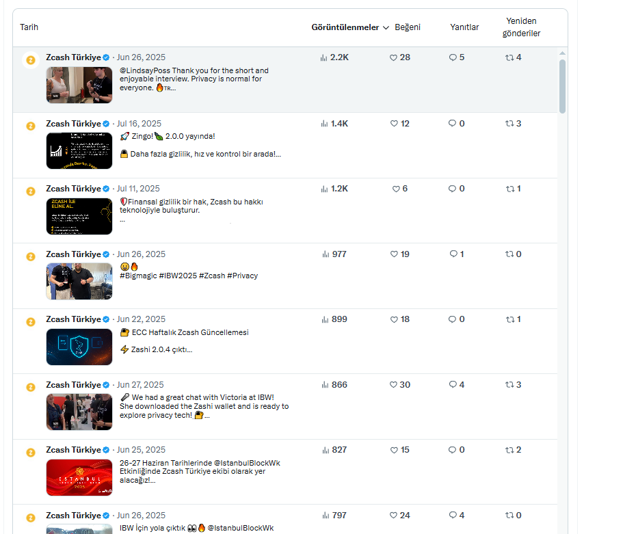This screenshot has height=534, width=623.
Task: Click reply bubble icon with 5 replies
Action: [453, 57]
